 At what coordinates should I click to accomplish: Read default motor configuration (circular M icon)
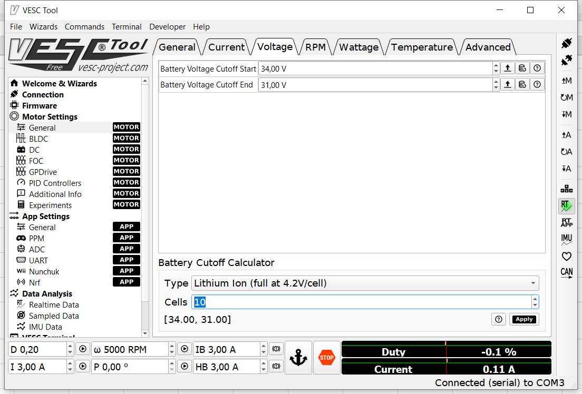coord(566,97)
